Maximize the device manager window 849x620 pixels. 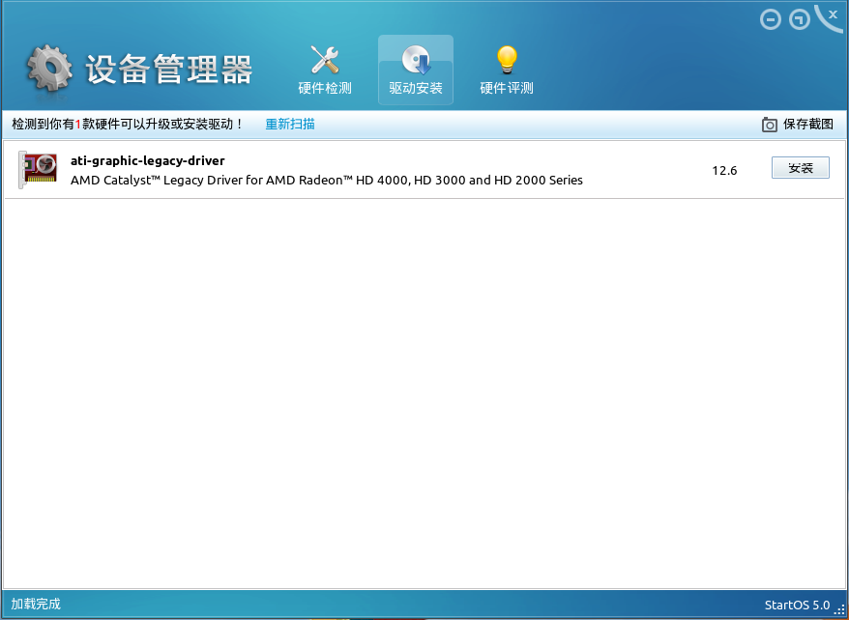799,20
